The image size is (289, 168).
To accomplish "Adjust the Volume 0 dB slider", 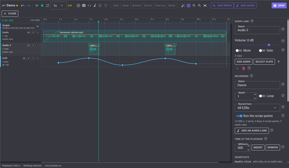I will [257, 45].
